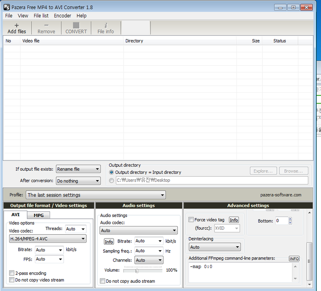Check Do not copy video stream
Image resolution: width=321 pixels, height=291 pixels.
(x=12, y=280)
